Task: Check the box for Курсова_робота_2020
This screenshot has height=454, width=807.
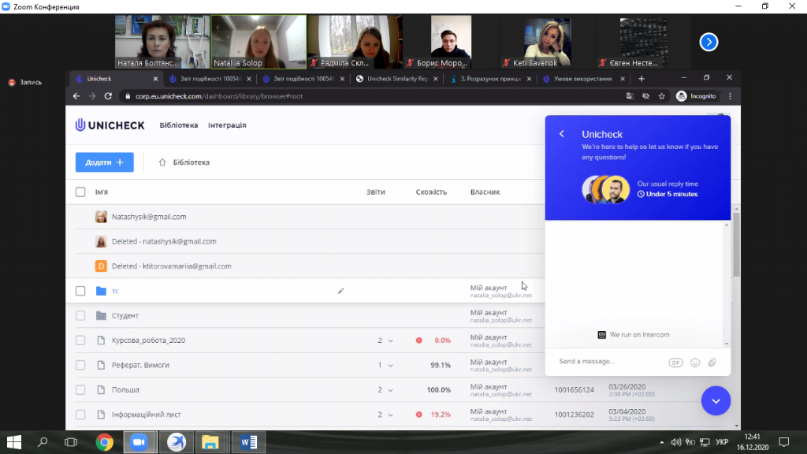Action: (80, 340)
